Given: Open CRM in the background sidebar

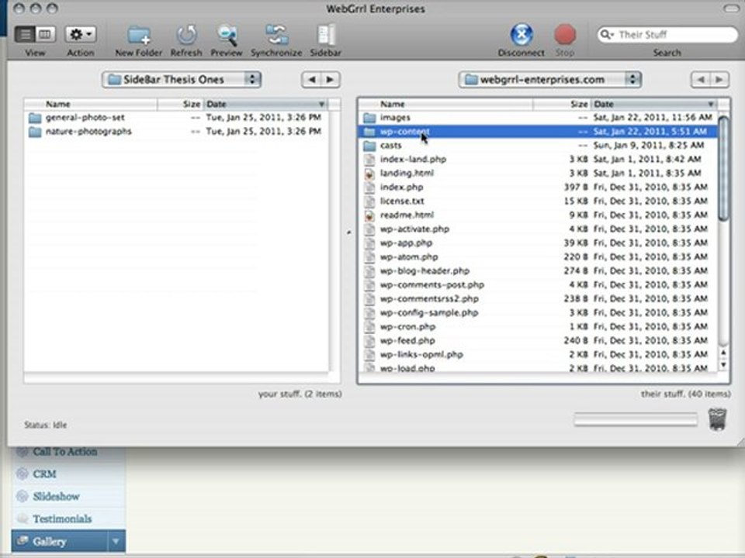Looking at the screenshot, I should click(x=45, y=474).
